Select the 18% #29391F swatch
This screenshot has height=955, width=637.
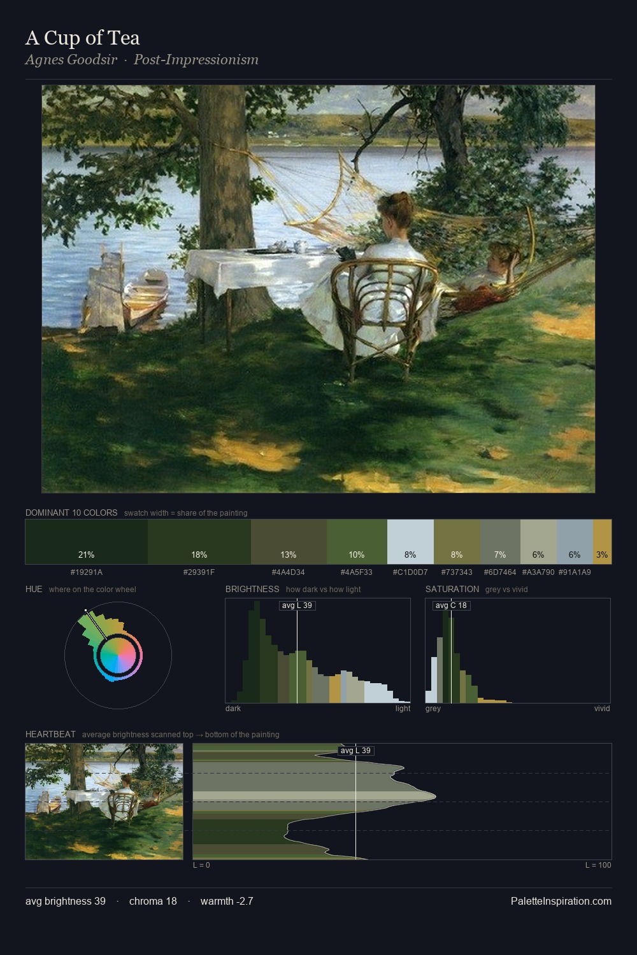199,542
